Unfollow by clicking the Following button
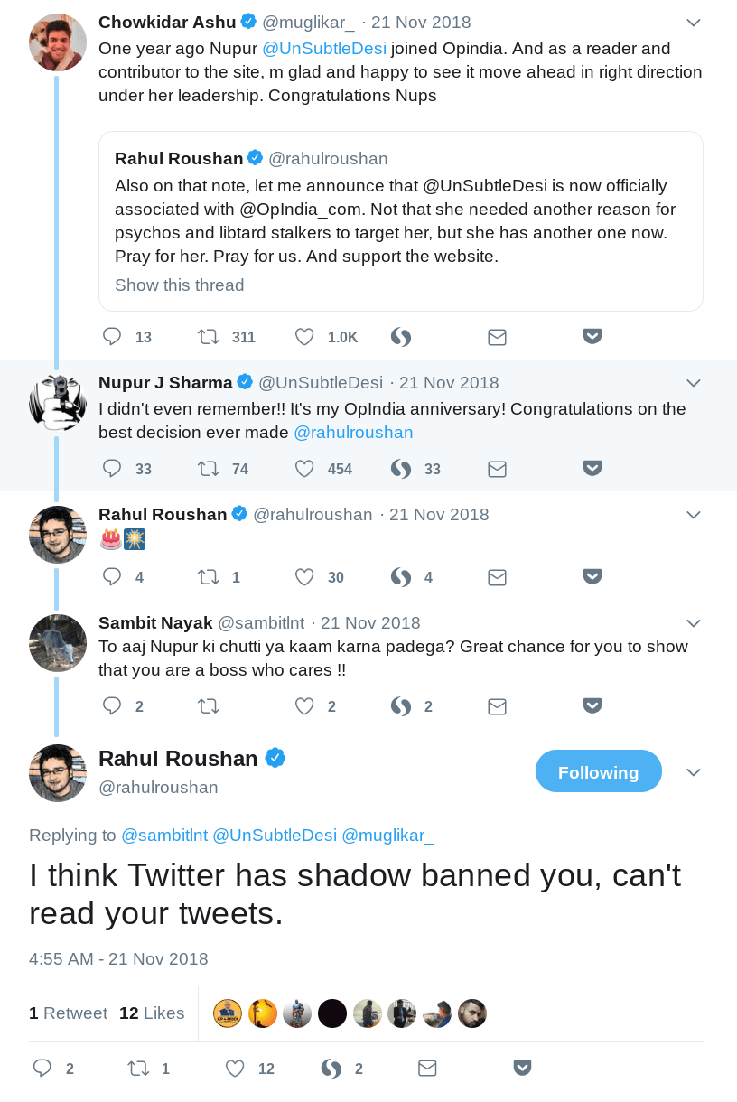The height and width of the screenshot is (1102, 737). pyautogui.click(x=598, y=771)
